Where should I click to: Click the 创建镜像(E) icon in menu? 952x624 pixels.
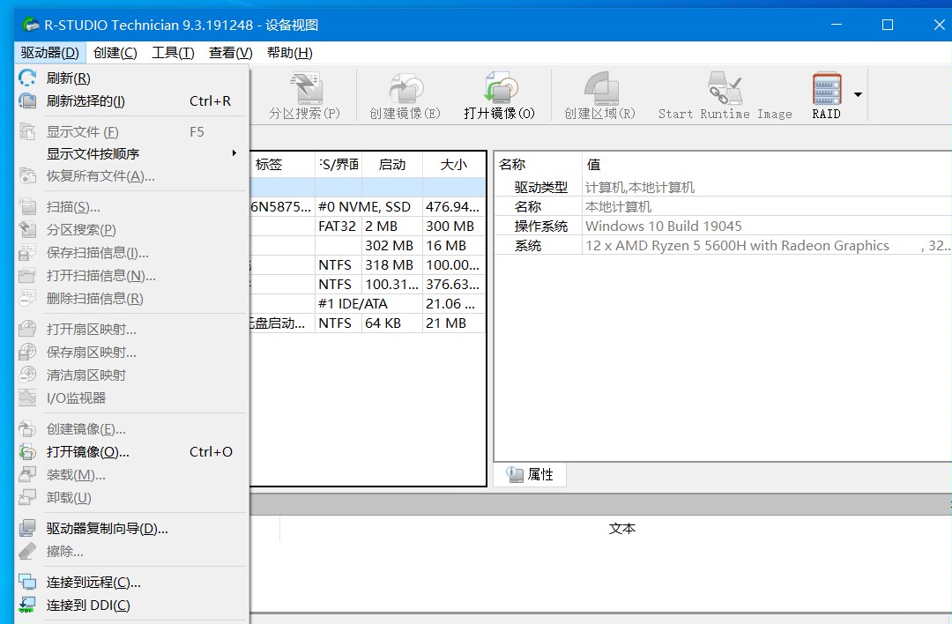point(27,428)
